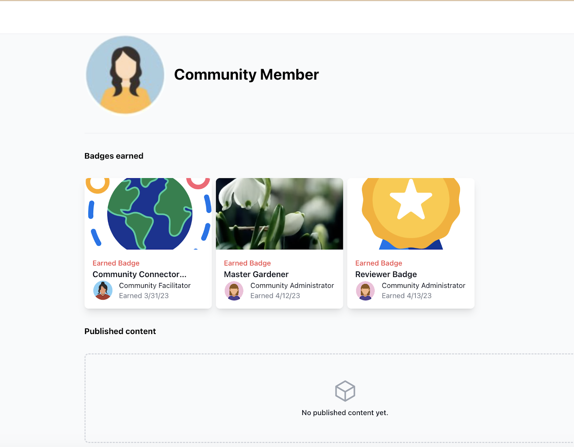Click the Reviewer Badge title
The width and height of the screenshot is (574, 447).
coord(386,274)
